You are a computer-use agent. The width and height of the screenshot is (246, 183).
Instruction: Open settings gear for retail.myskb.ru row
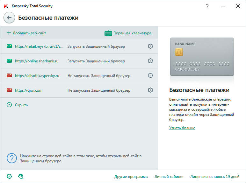(150, 46)
